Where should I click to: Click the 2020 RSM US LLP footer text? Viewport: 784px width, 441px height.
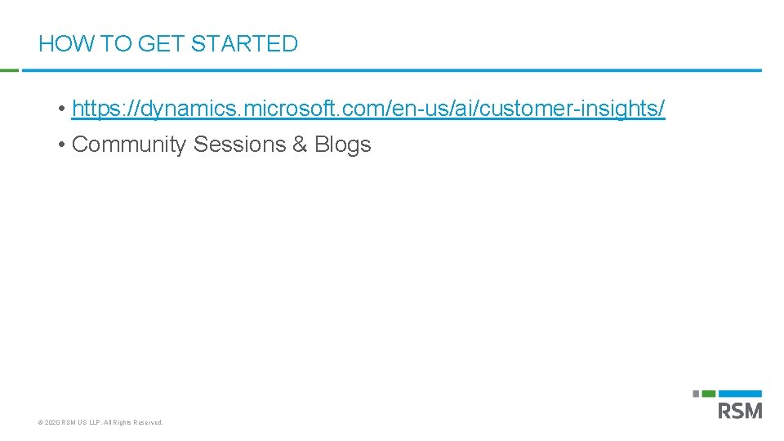(x=73, y=423)
